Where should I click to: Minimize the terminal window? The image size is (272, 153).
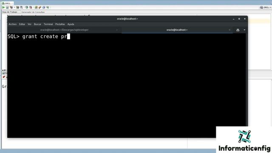tap(234, 19)
